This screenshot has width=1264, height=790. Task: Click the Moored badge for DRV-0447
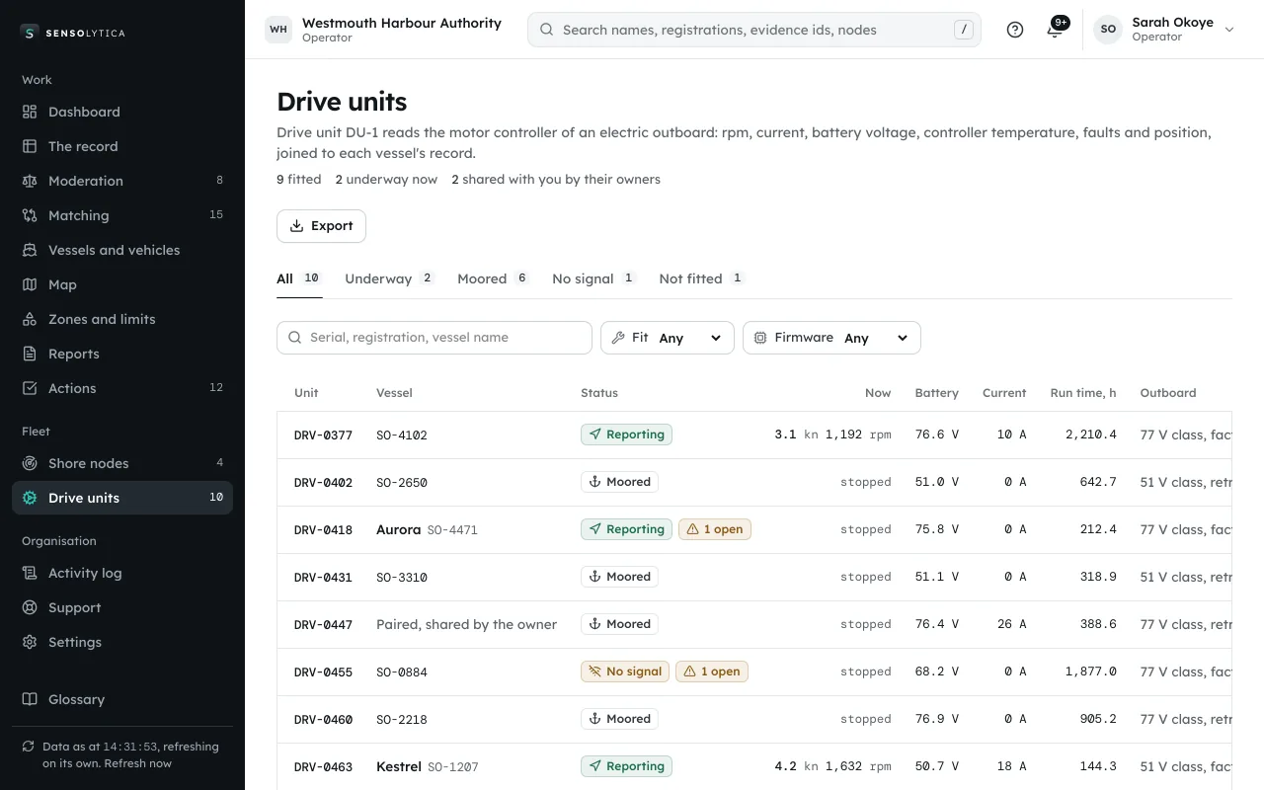[x=619, y=624]
